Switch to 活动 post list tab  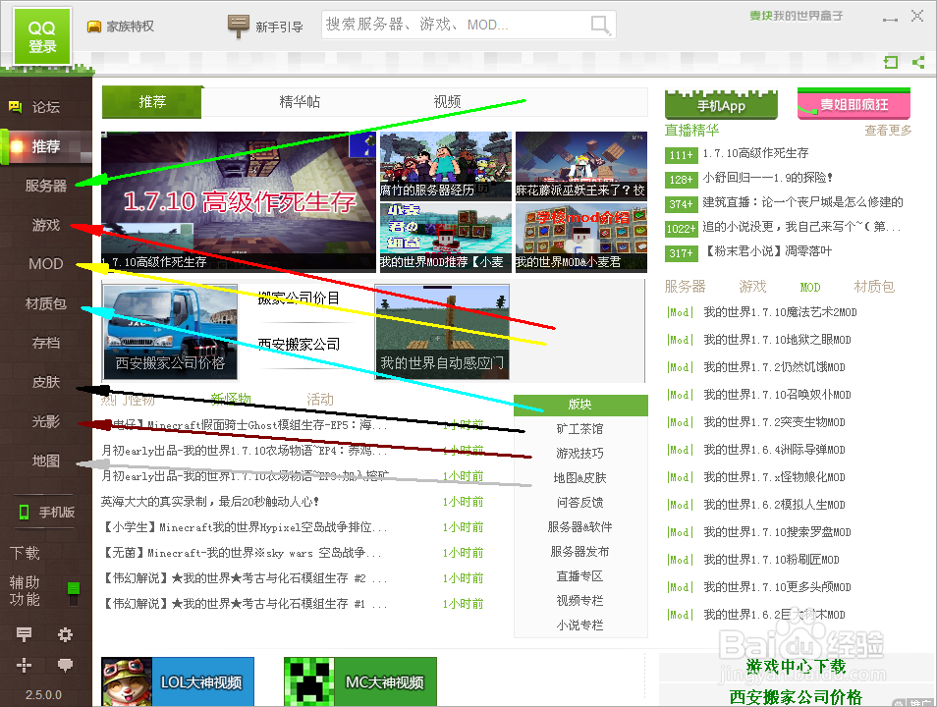point(320,400)
